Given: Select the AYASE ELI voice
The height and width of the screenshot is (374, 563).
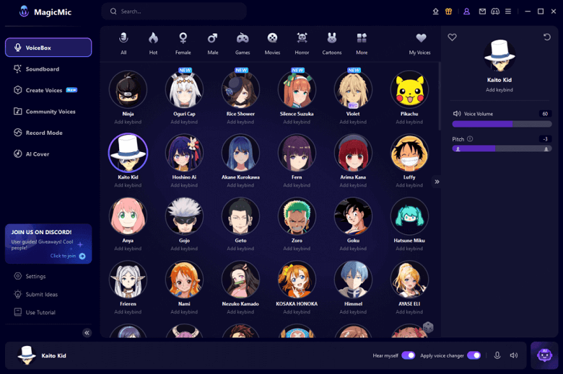Looking at the screenshot, I should click(409, 280).
